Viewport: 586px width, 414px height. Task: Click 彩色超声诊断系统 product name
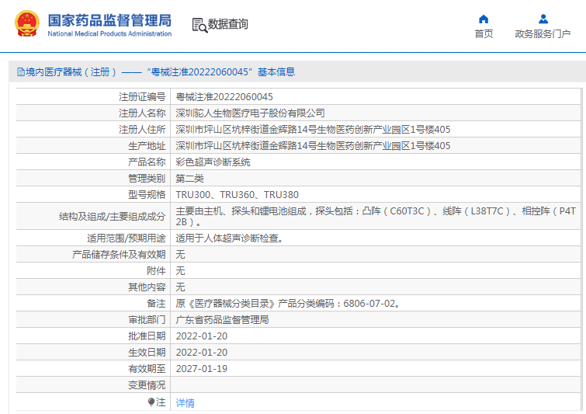pos(213,162)
